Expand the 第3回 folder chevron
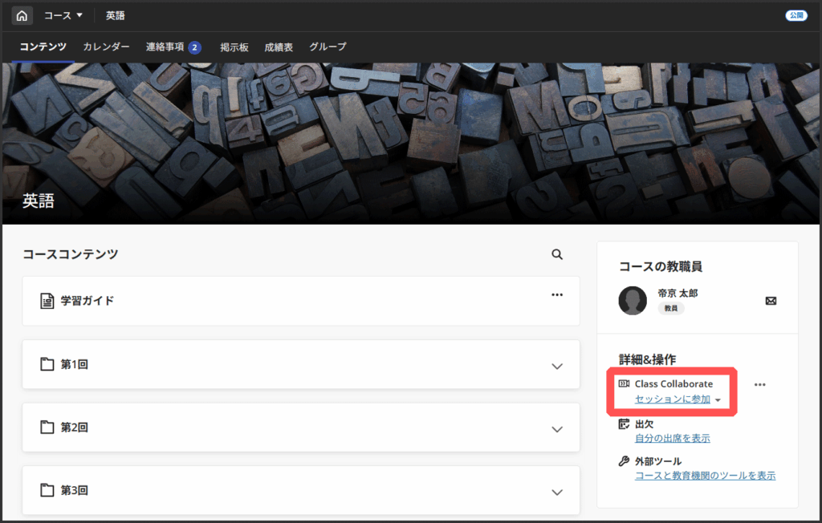 [x=557, y=492]
